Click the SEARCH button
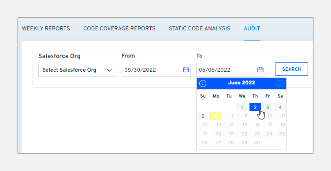The height and width of the screenshot is (171, 331). click(x=291, y=69)
